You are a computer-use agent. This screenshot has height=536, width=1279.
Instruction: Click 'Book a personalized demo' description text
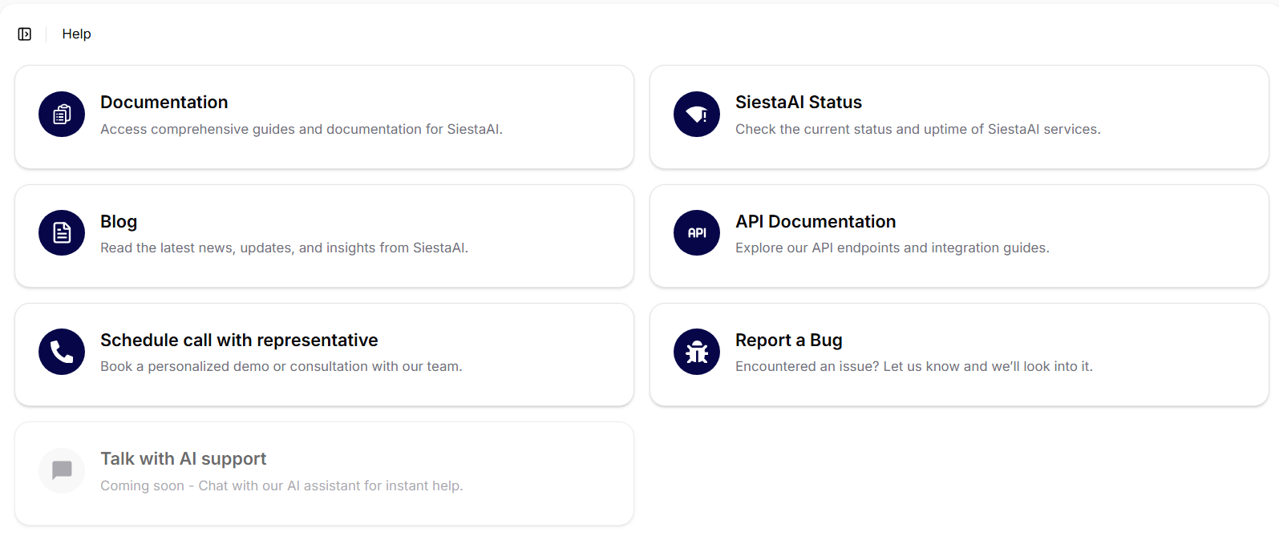pyautogui.click(x=281, y=367)
